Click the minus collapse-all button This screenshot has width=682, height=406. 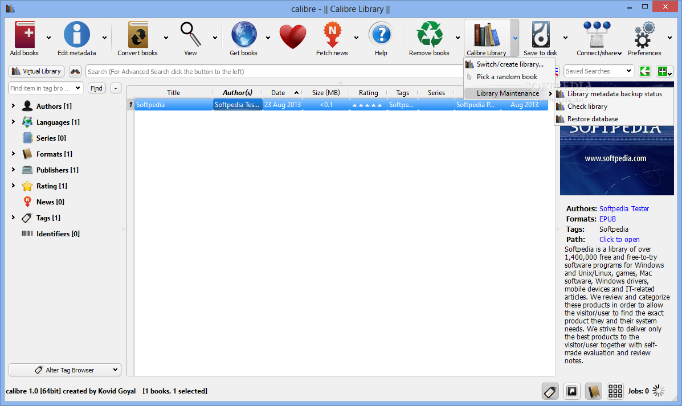pos(116,88)
